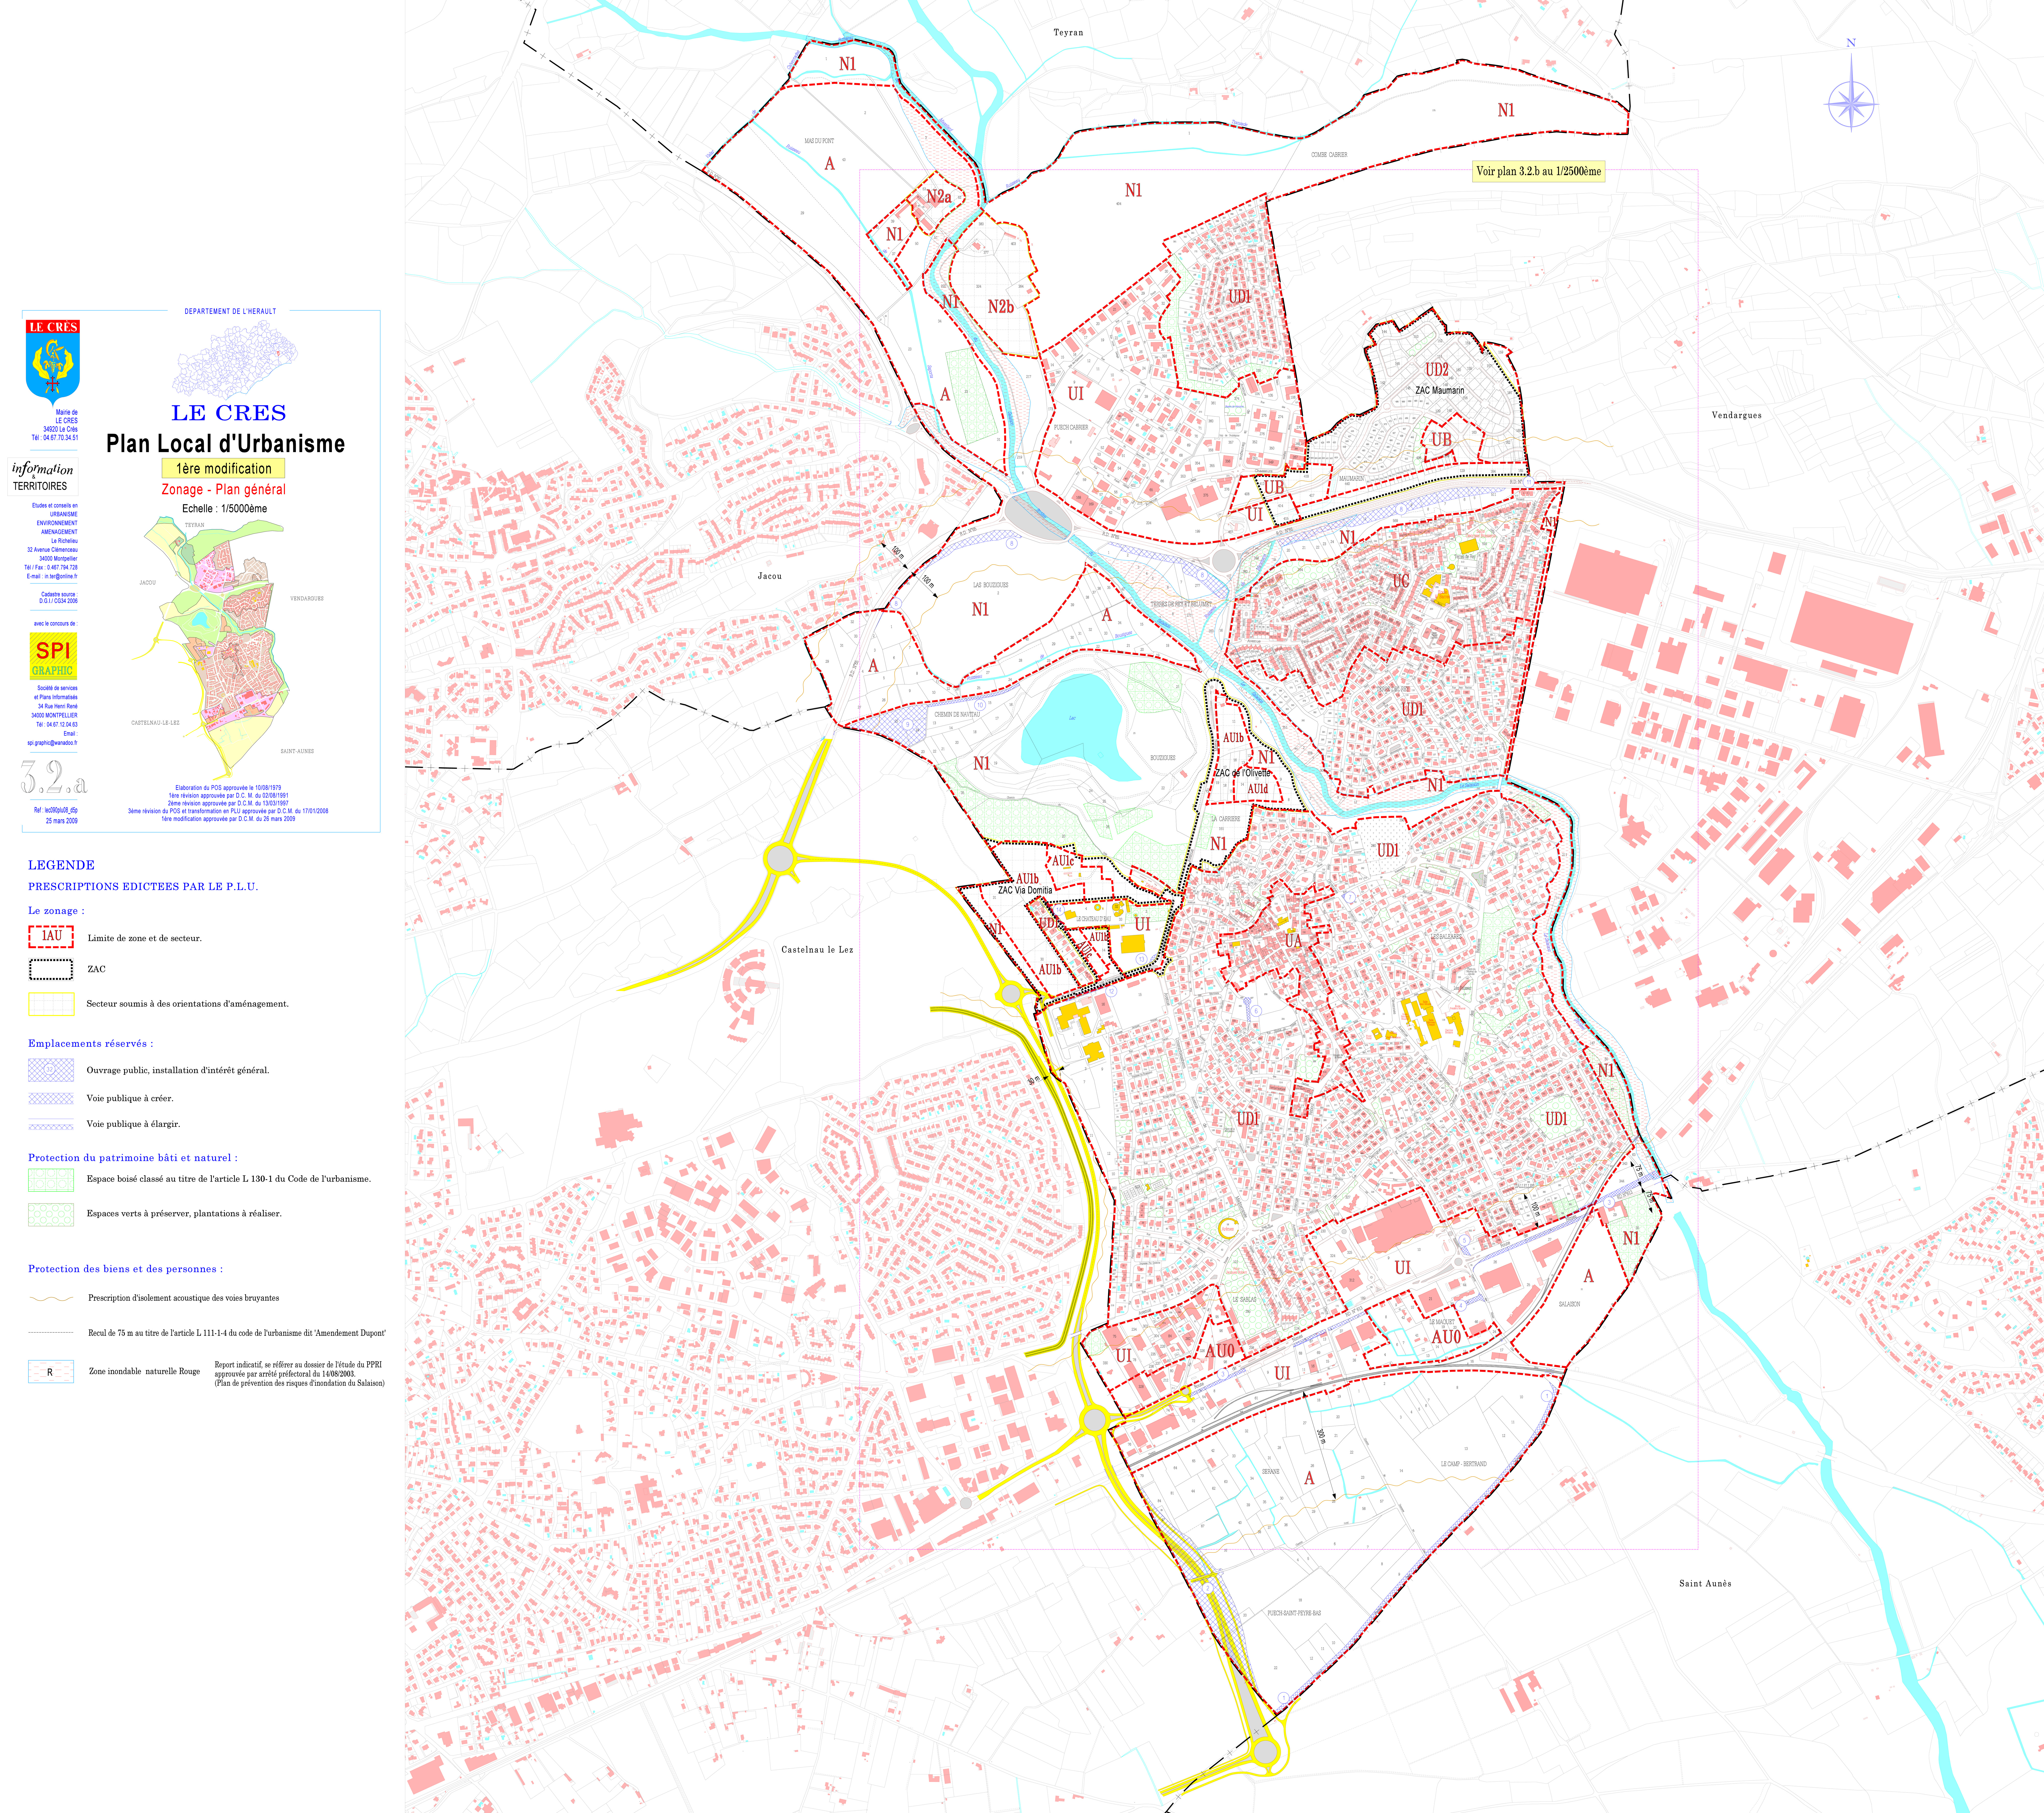The width and height of the screenshot is (2044, 1813).
Task: Click the 'Le zonage :' legend subheading
Action: point(56,911)
